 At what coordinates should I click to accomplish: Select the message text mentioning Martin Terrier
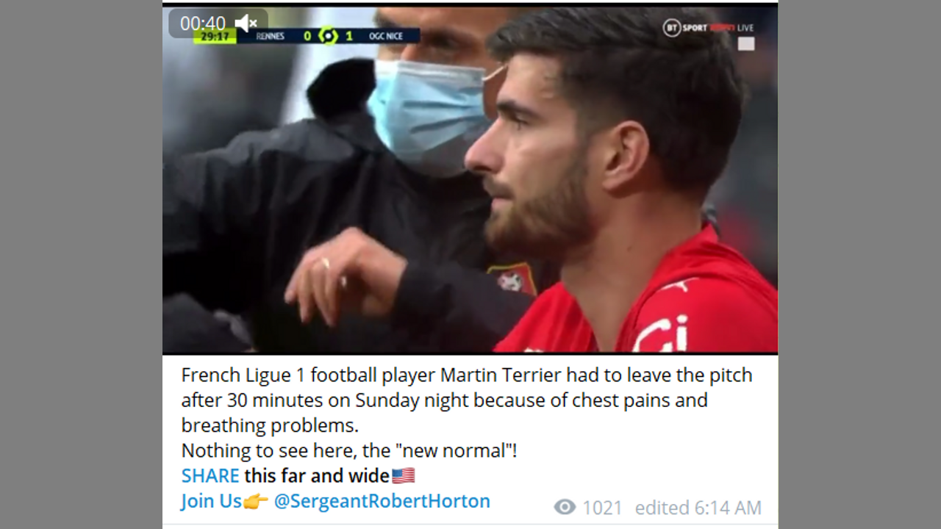point(467,400)
